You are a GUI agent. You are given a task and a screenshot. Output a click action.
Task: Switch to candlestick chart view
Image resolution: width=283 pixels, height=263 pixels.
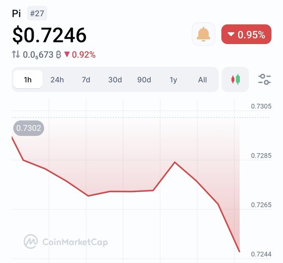(236, 79)
